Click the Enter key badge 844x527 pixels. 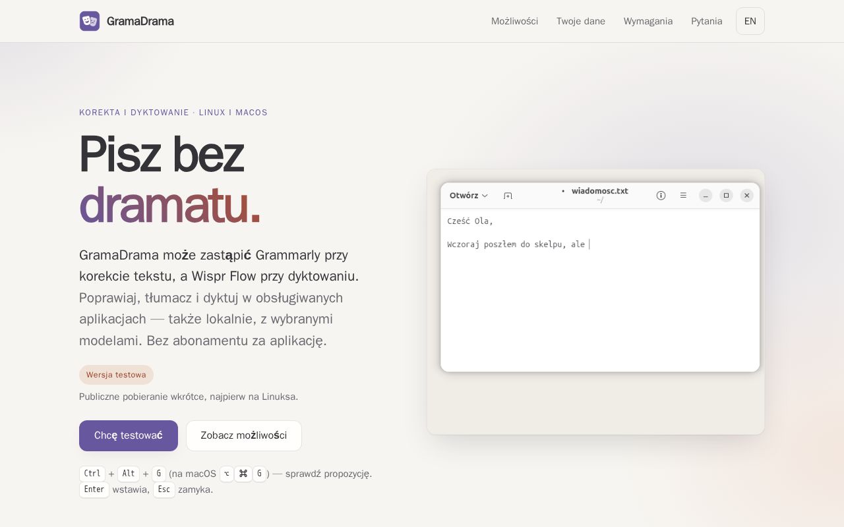point(94,489)
